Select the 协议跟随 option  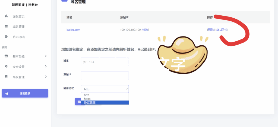pyautogui.click(x=105, y=102)
